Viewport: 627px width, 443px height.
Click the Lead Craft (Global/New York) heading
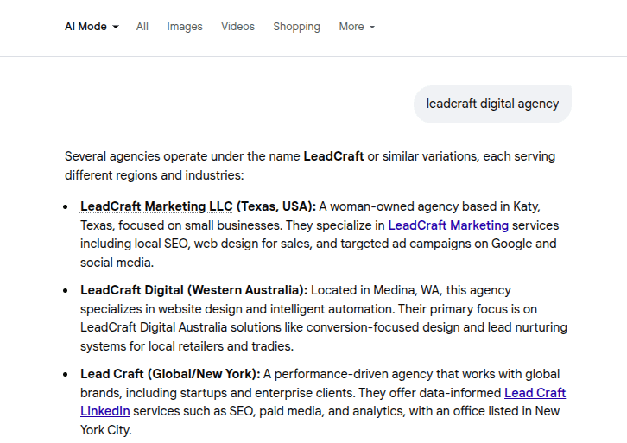[170, 374]
